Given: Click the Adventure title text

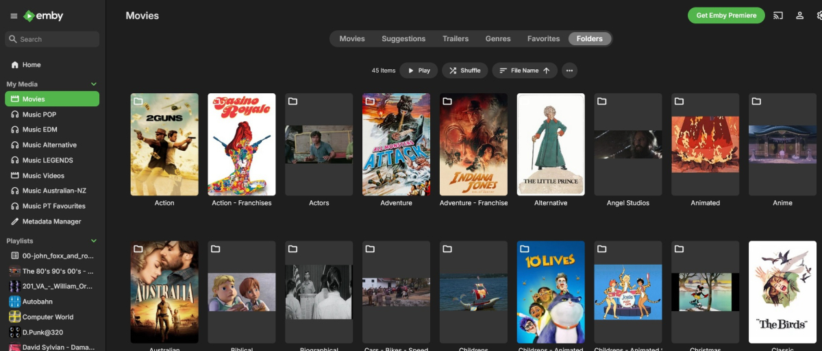Looking at the screenshot, I should (396, 203).
